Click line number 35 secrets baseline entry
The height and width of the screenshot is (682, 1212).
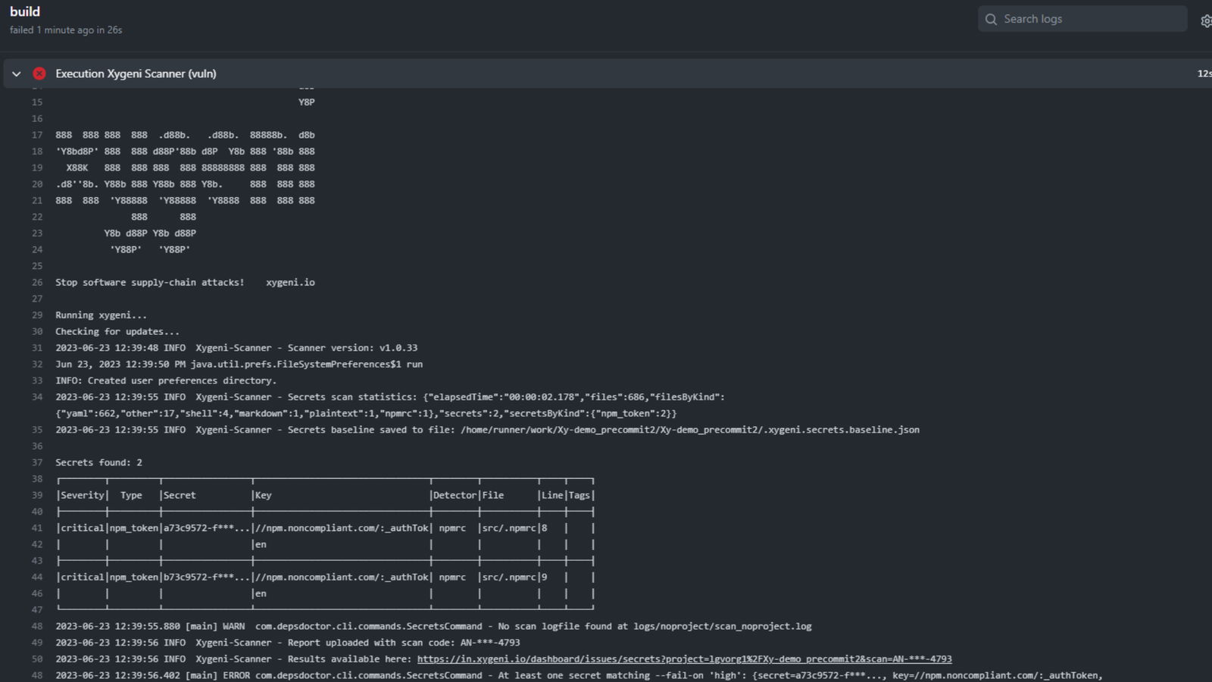click(x=36, y=429)
